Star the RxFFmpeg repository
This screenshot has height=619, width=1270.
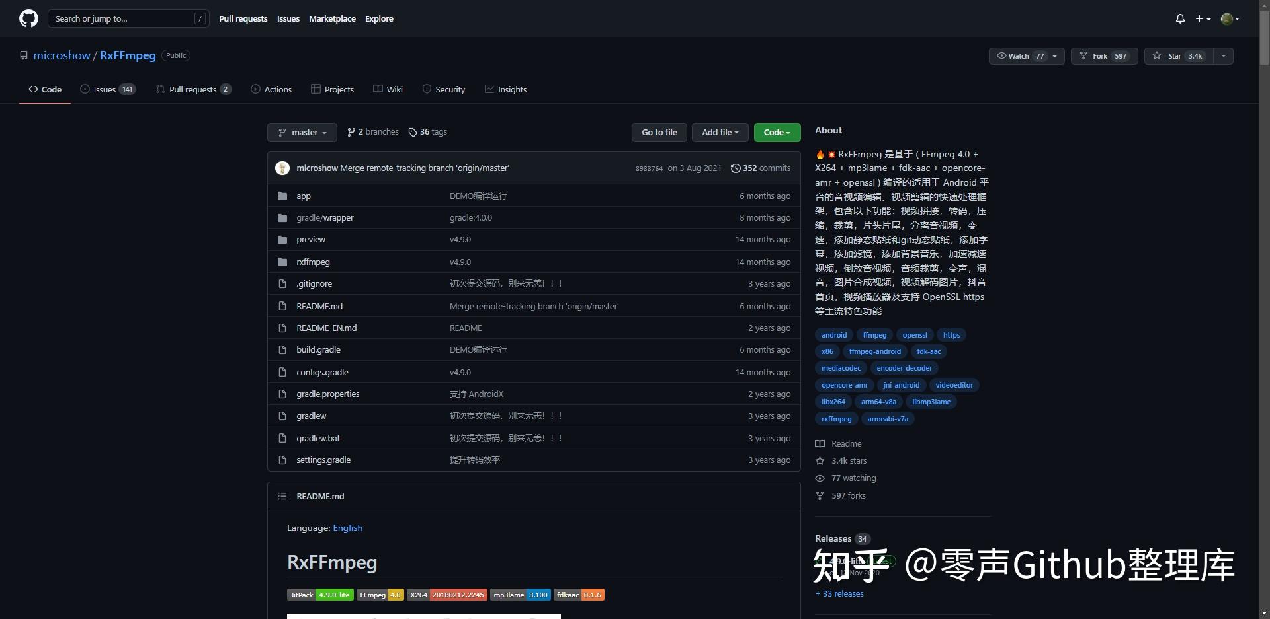click(x=1177, y=56)
